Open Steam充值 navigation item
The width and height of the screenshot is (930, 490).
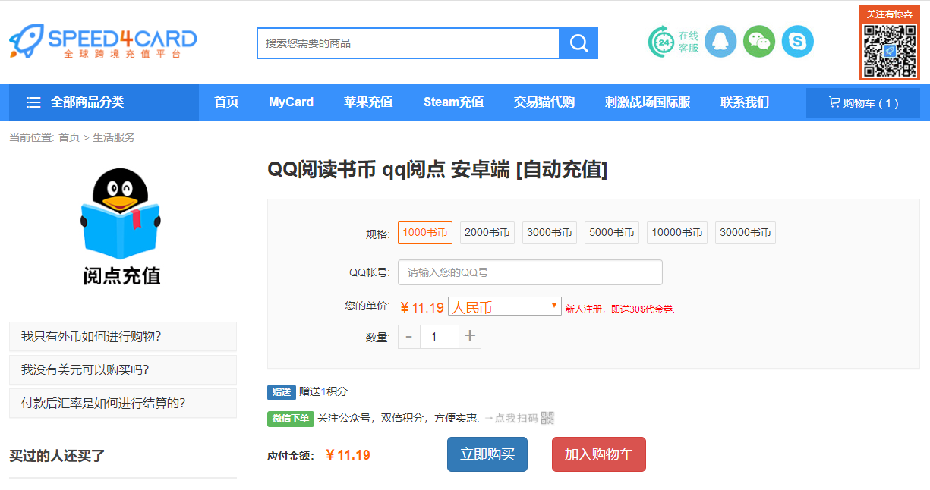453,102
